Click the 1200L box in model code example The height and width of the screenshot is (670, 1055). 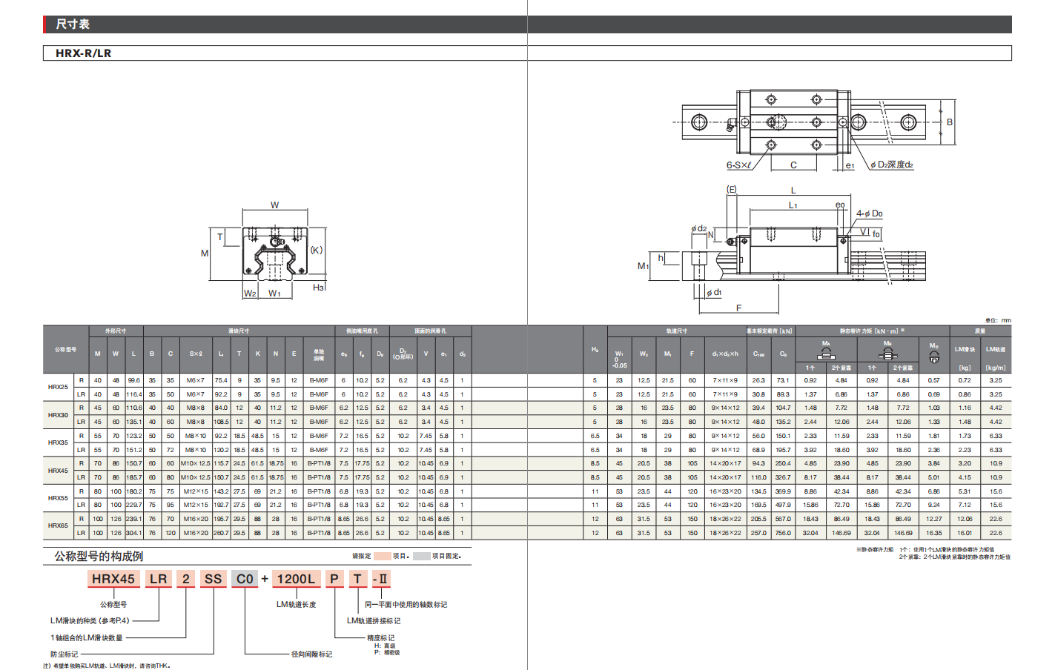tap(296, 579)
